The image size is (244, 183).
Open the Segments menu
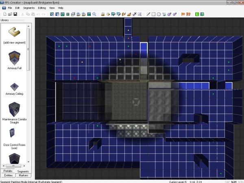(x=29, y=8)
